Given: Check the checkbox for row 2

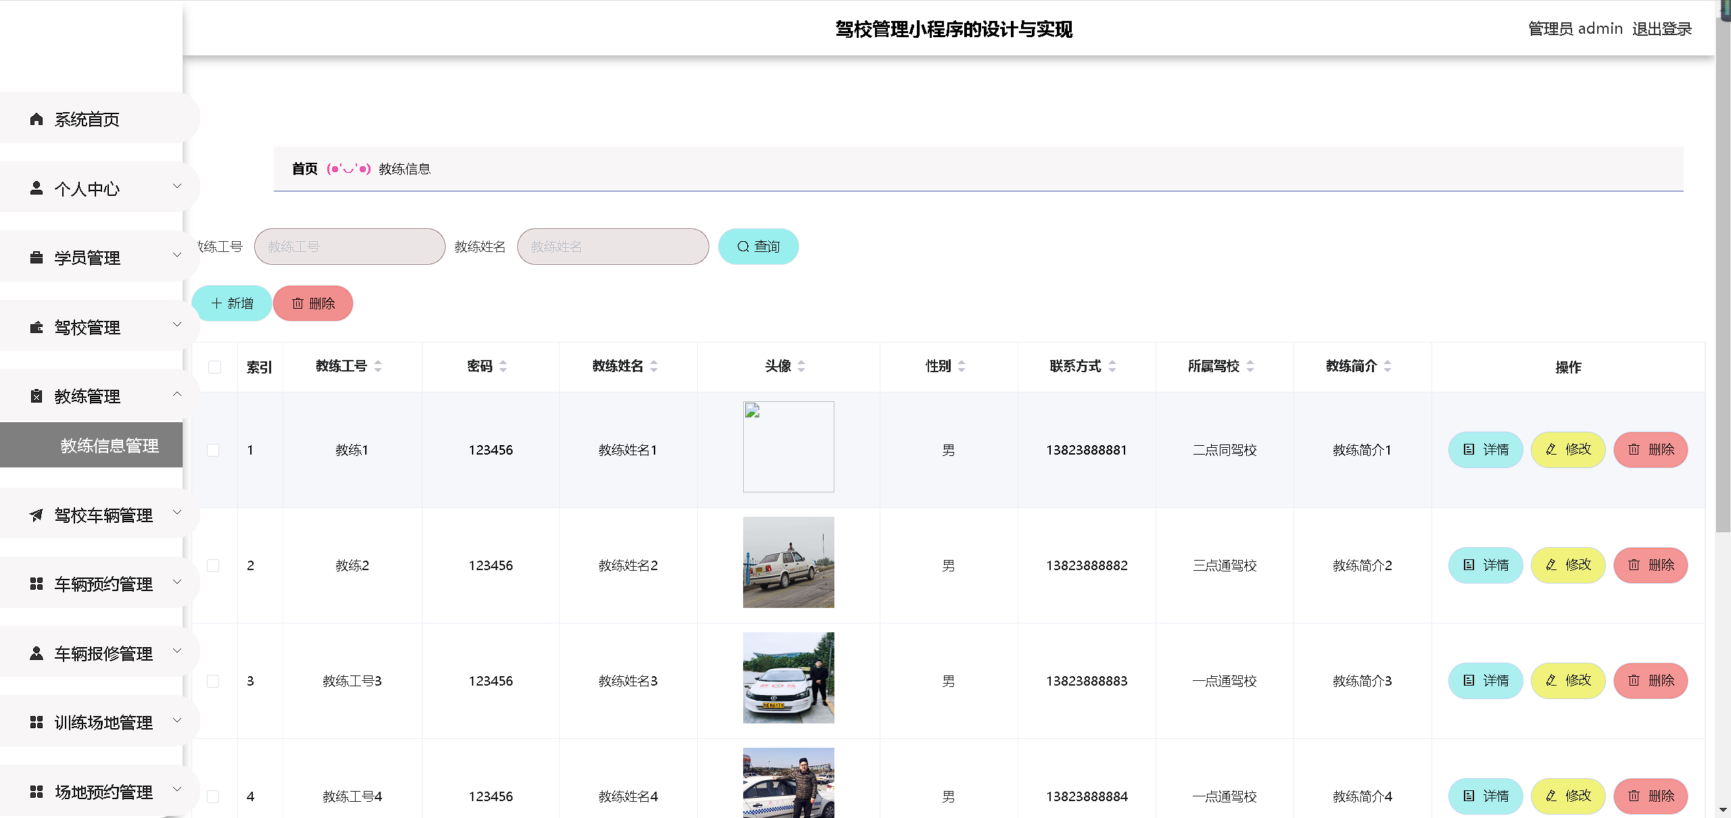Looking at the screenshot, I should coord(213,565).
